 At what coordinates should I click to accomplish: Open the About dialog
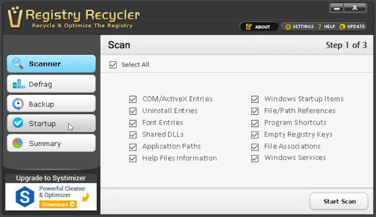pos(259,26)
